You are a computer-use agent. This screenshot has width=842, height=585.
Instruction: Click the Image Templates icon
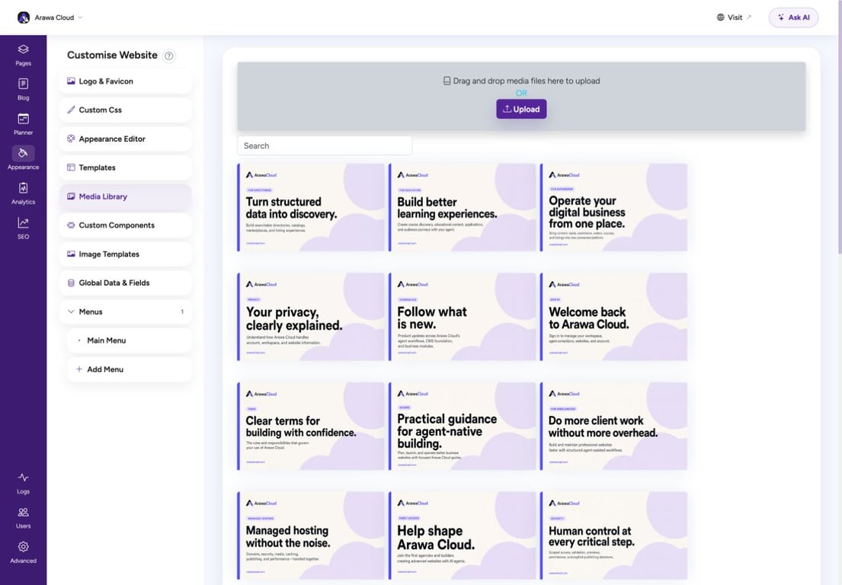(x=71, y=254)
